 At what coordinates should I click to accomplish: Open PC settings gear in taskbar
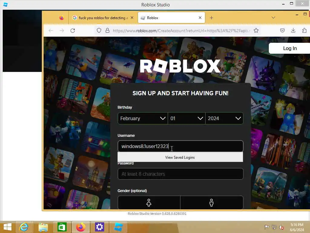coord(99,227)
